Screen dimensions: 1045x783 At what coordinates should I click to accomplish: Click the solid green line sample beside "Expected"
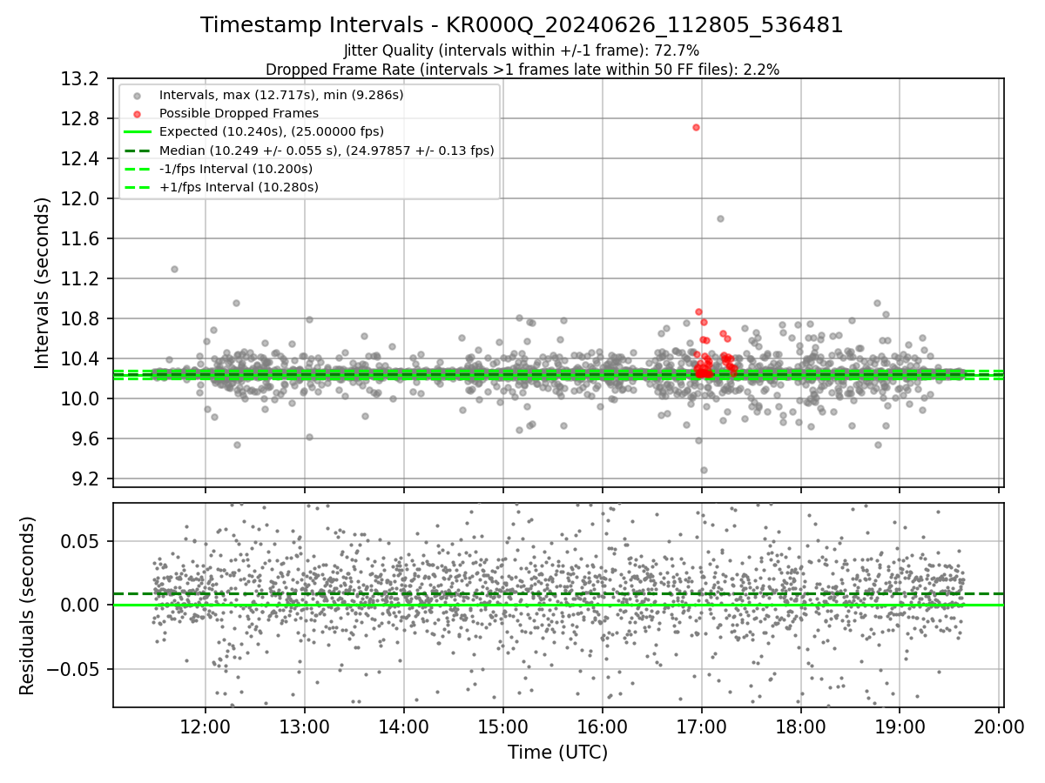point(139,131)
